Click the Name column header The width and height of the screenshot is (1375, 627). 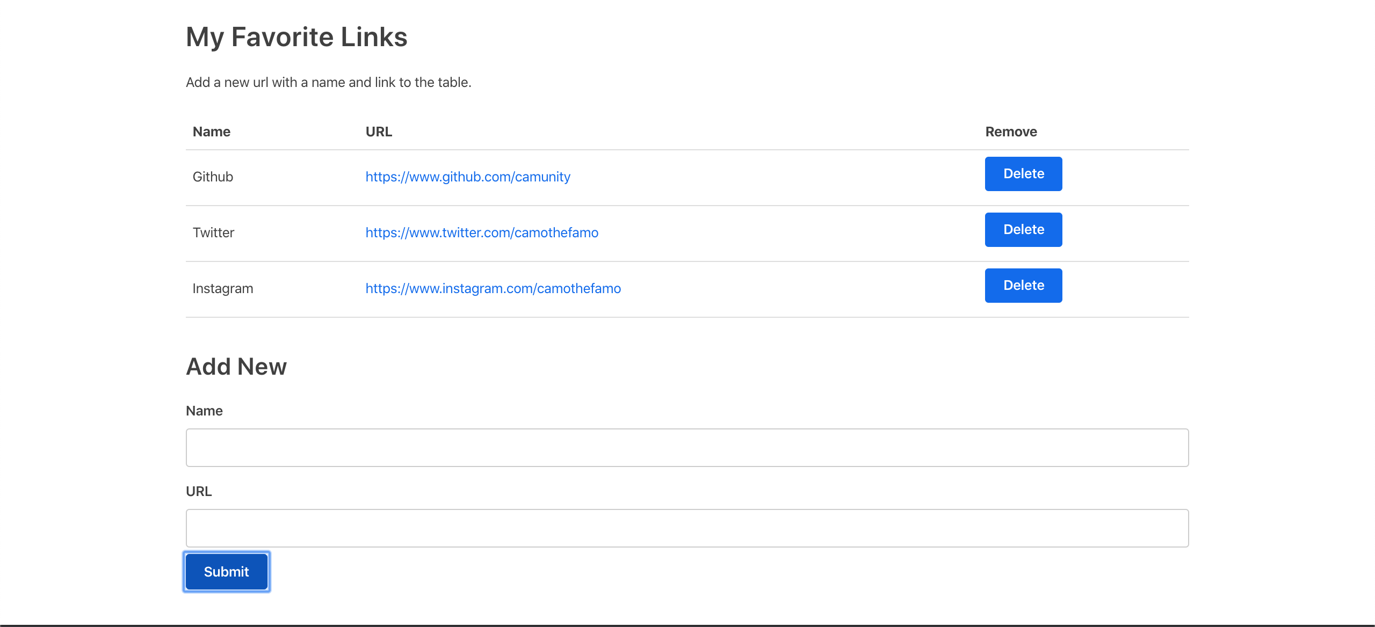point(211,132)
